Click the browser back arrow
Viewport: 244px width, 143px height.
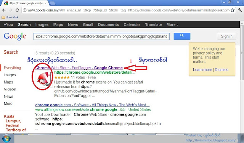point(4,10)
